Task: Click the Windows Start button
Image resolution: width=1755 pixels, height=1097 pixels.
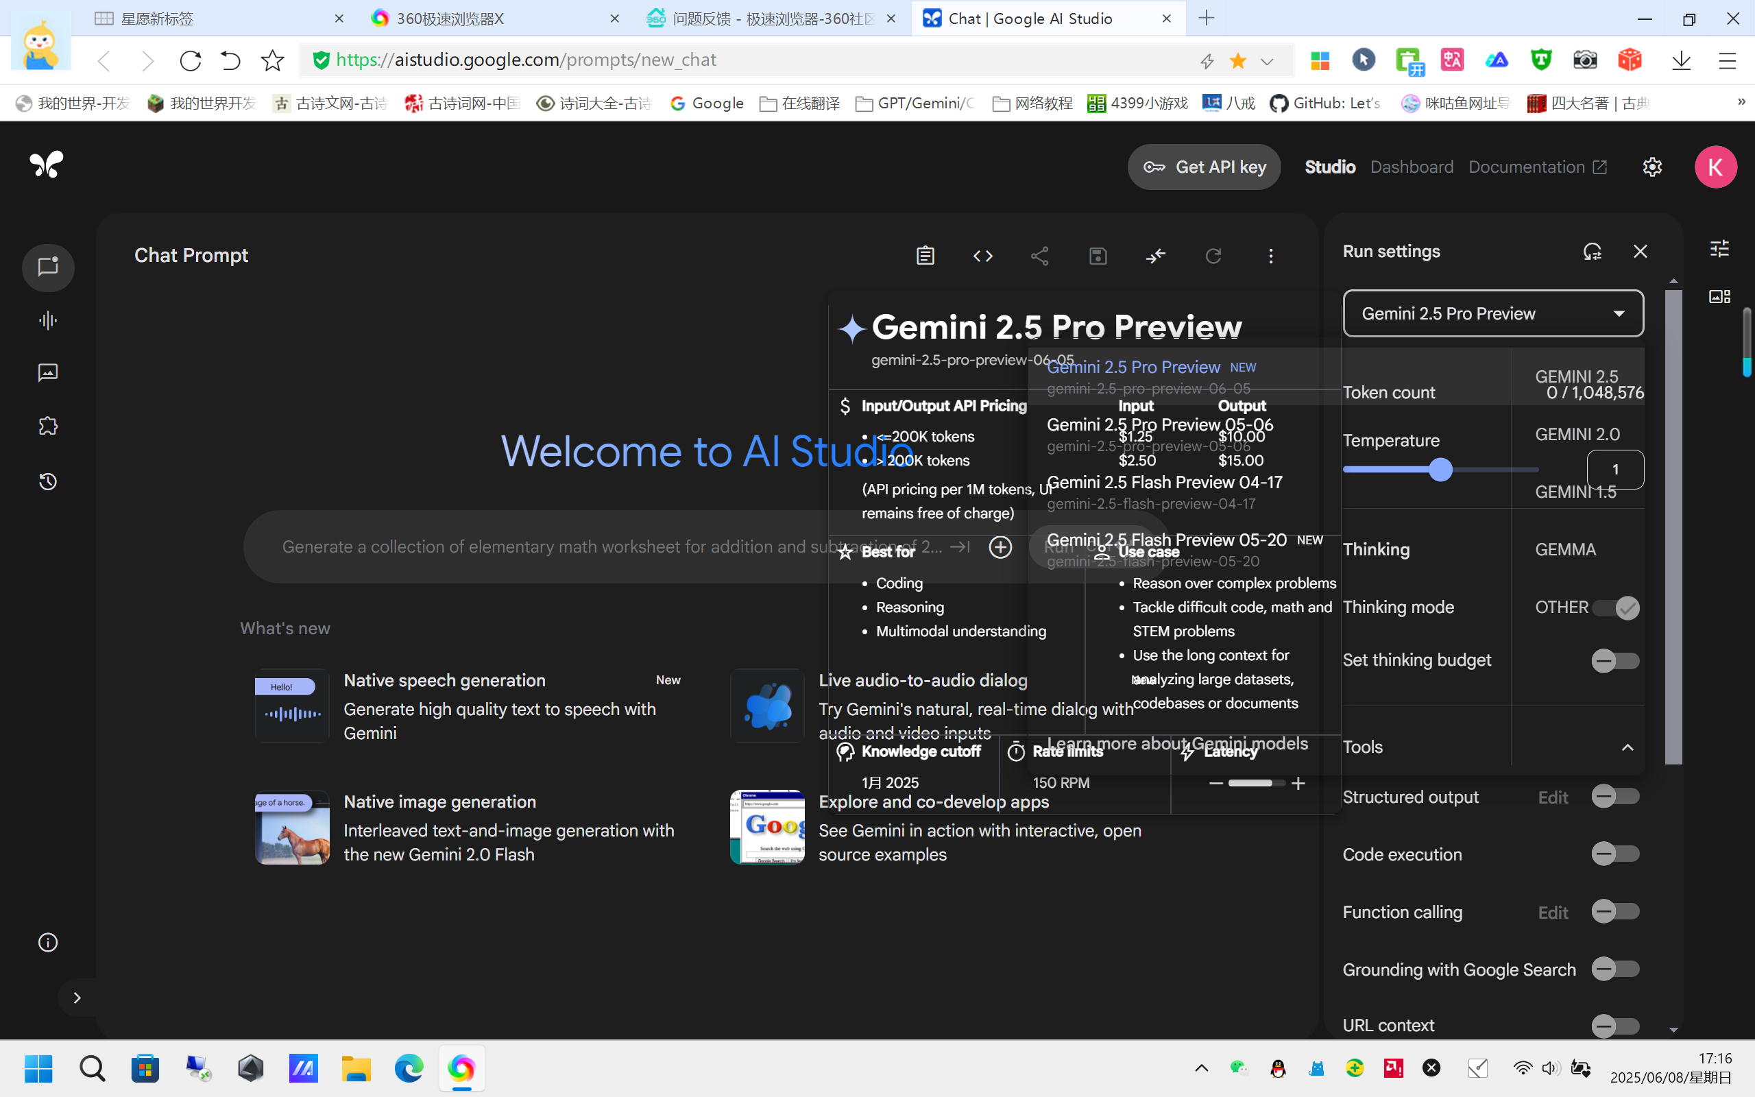Action: click(x=38, y=1068)
